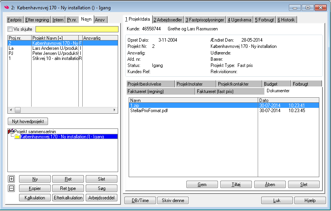Switch to the Fastpris tab

pos(14,20)
